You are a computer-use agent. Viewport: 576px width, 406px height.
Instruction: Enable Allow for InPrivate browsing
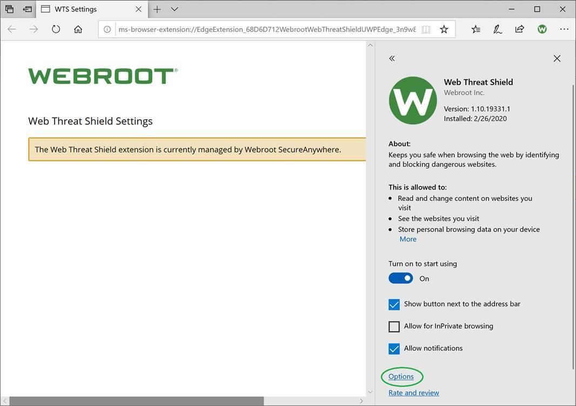(394, 327)
